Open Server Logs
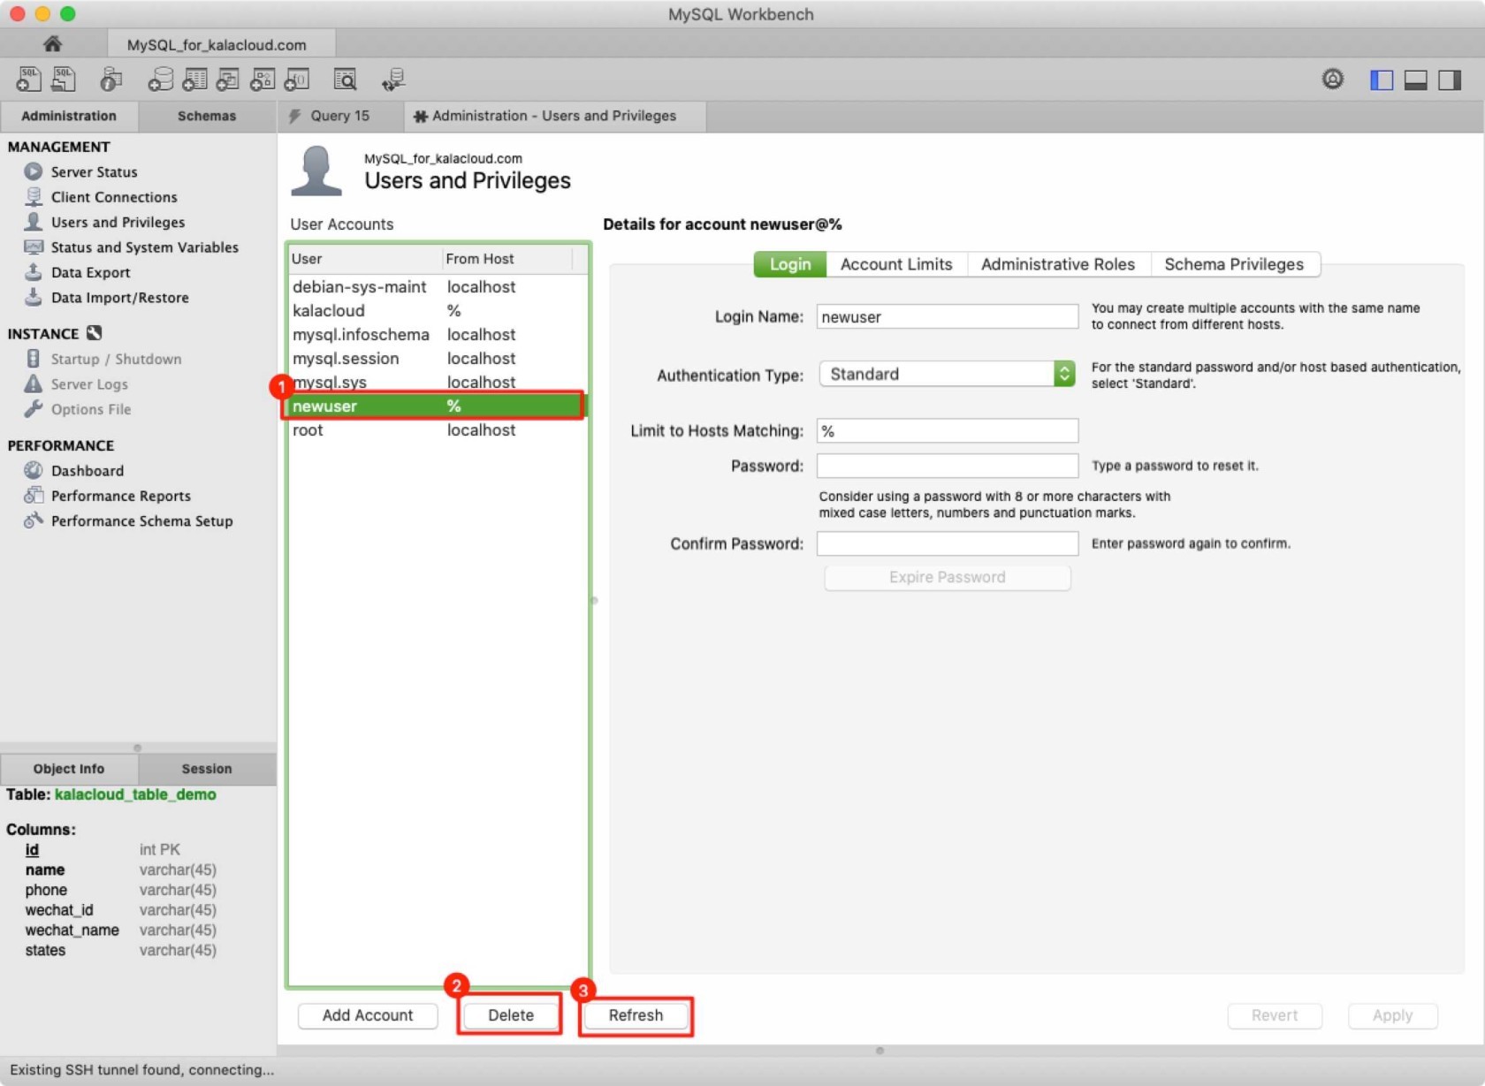 click(x=89, y=384)
